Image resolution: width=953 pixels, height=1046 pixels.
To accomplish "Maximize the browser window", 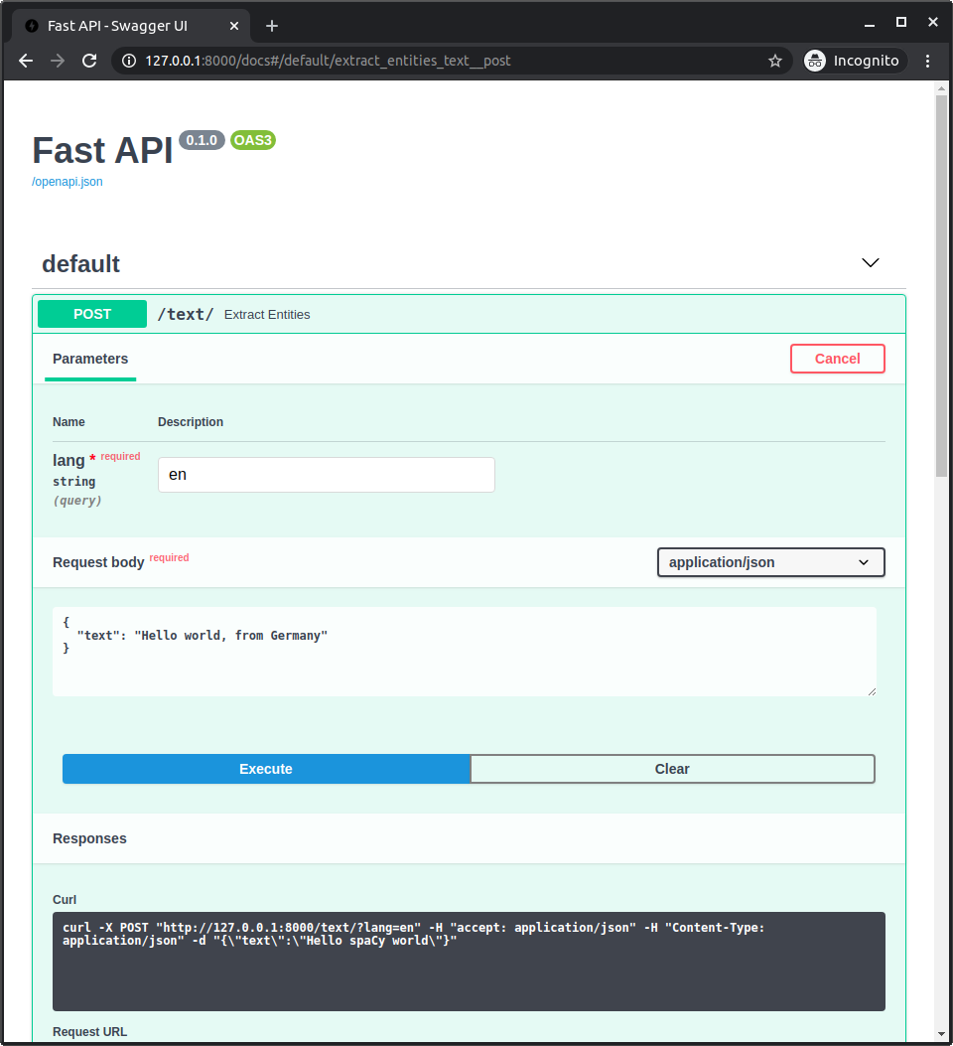I will pos(901,23).
